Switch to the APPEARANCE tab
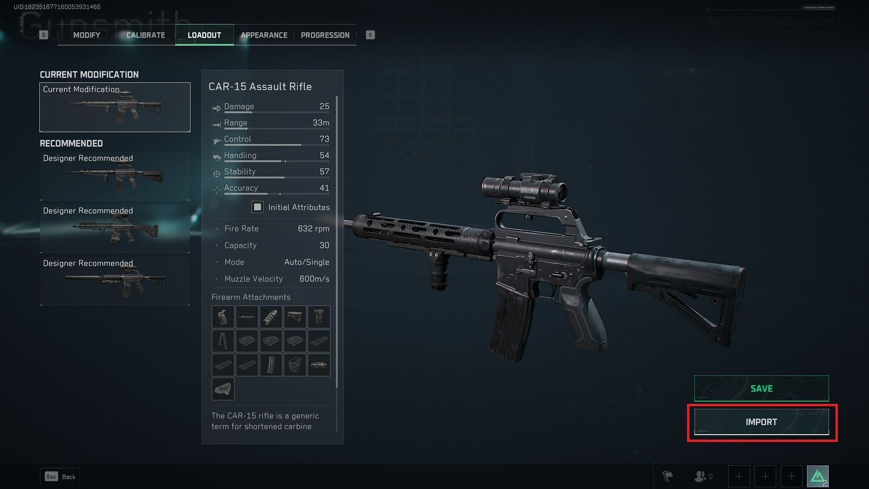 coord(263,34)
